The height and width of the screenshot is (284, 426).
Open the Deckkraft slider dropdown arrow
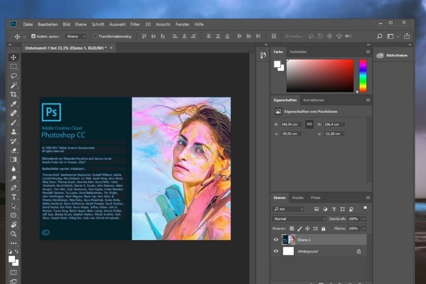pos(364,219)
